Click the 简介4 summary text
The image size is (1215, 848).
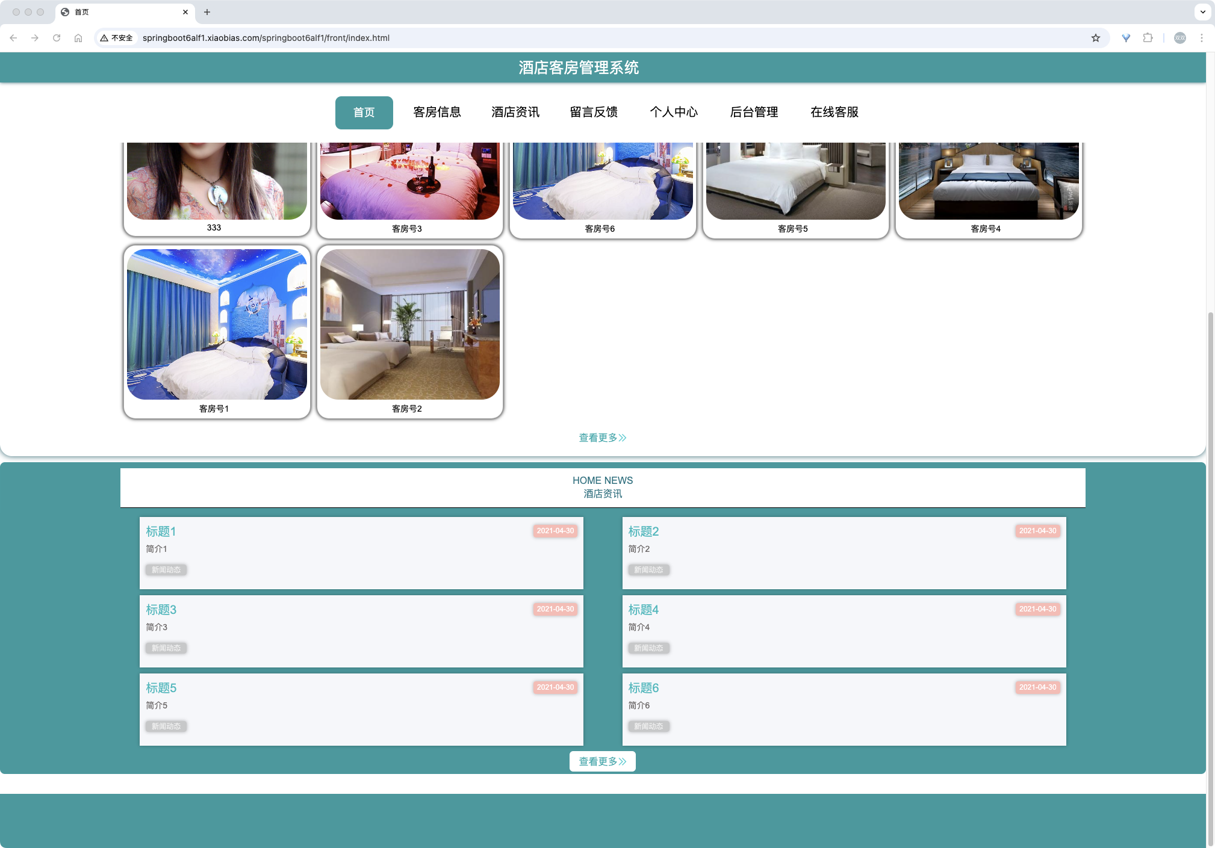(x=639, y=627)
